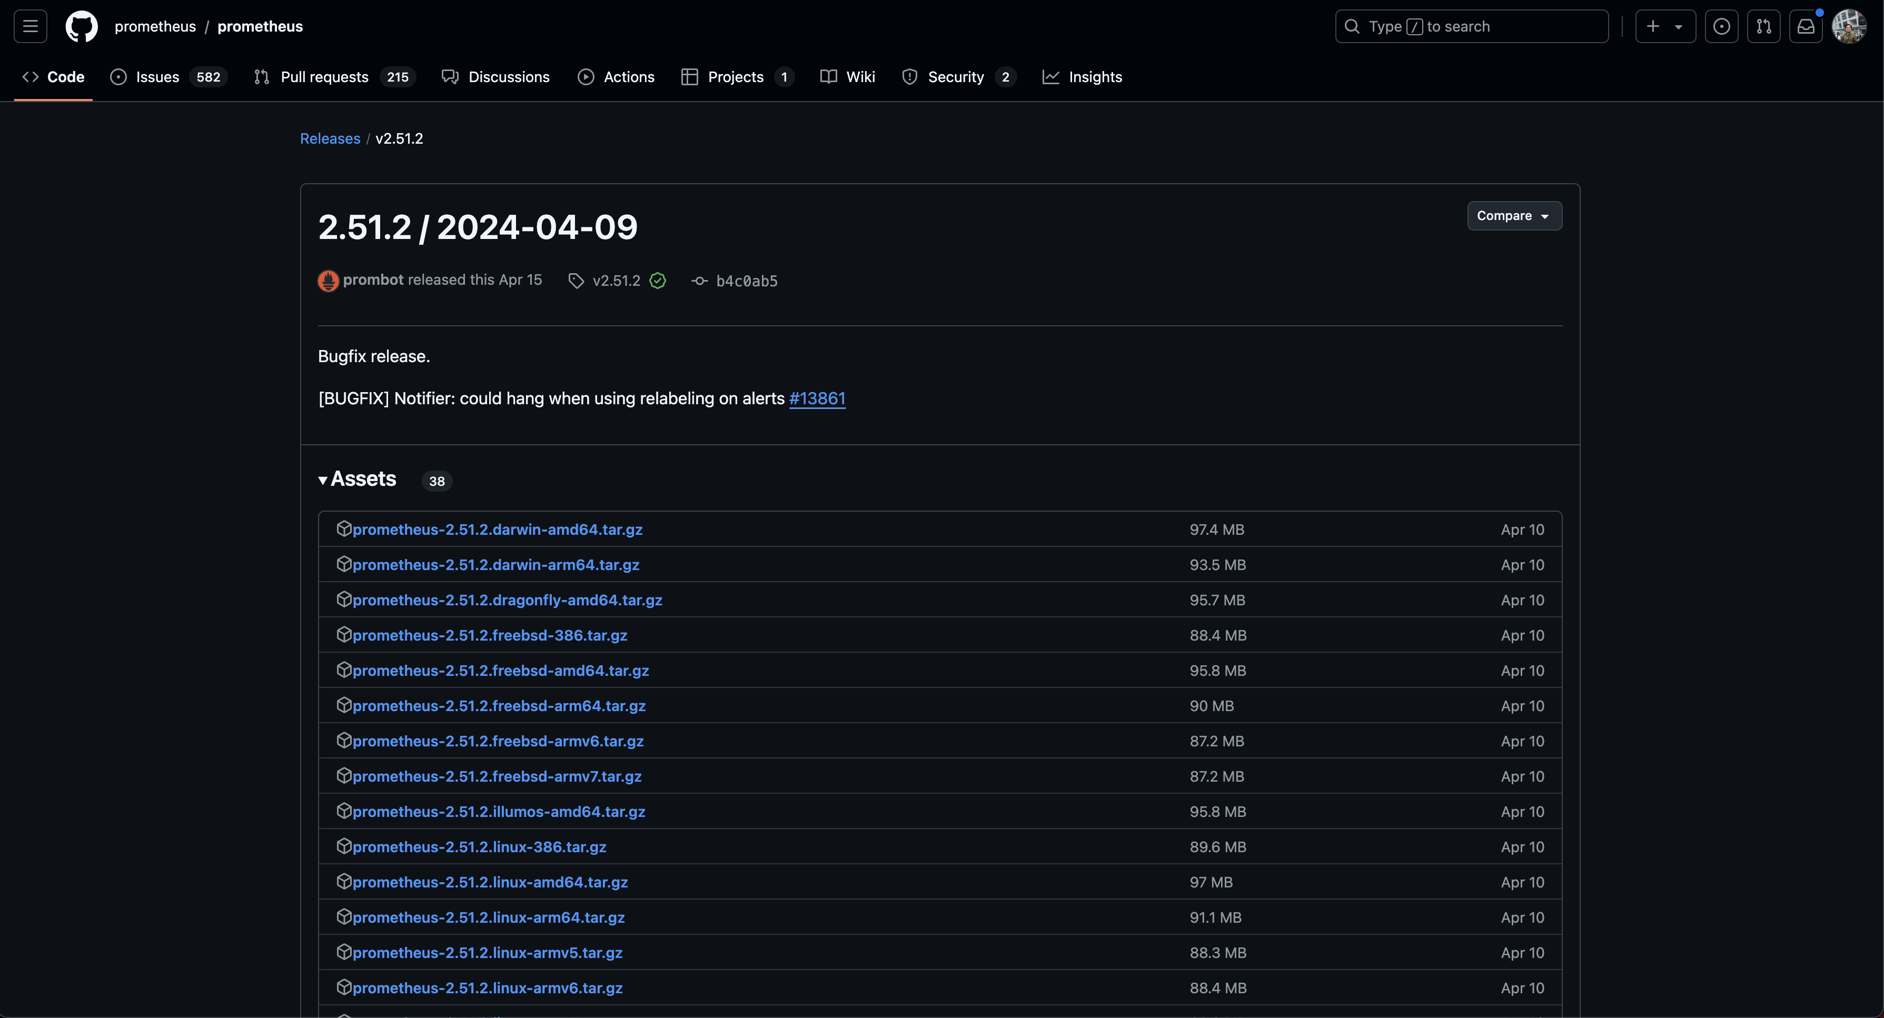This screenshot has width=1884, height=1018.
Task: Switch to the Code tab
Action: (53, 77)
